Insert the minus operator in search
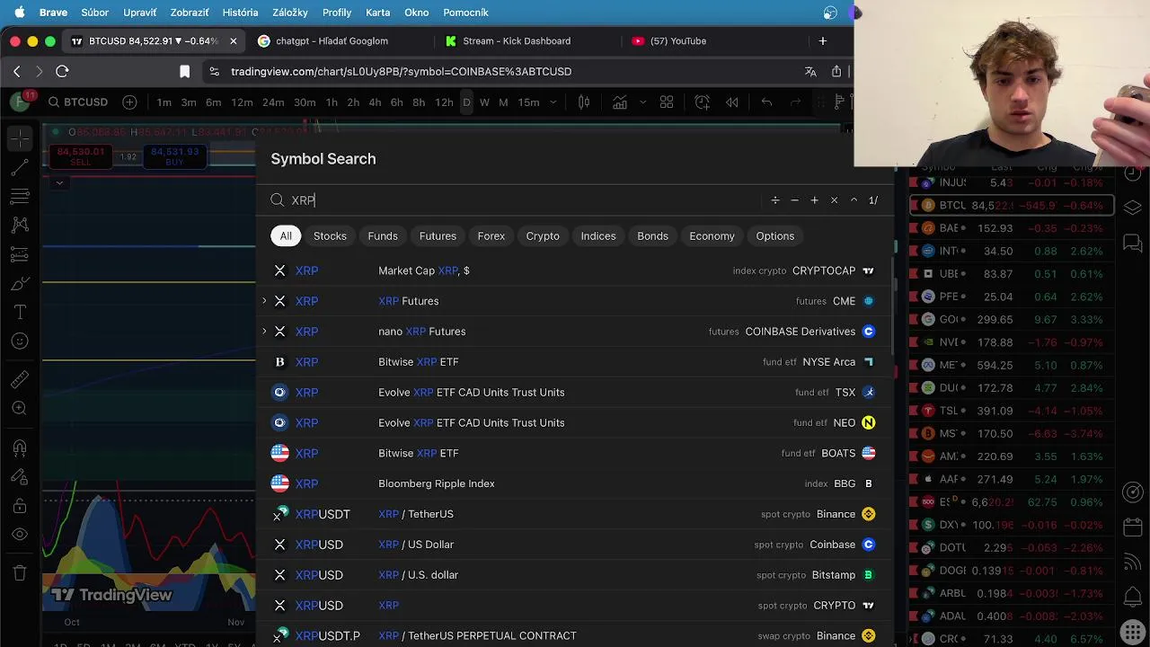The width and height of the screenshot is (1150, 647). pos(795,200)
